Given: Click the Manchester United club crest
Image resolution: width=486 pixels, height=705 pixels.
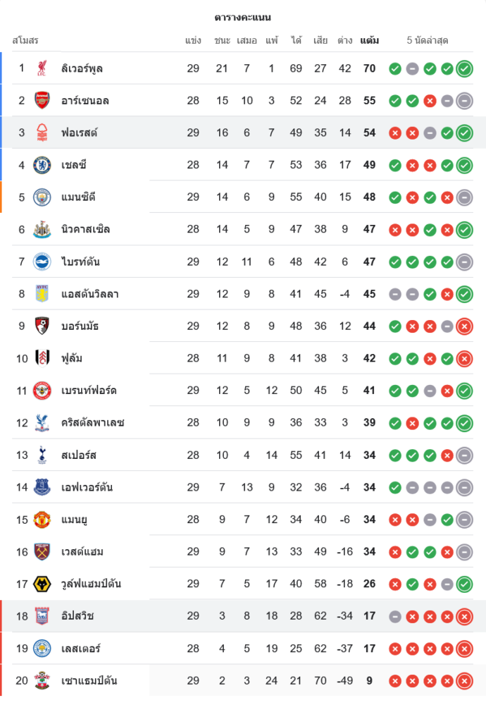Looking at the screenshot, I should click(x=42, y=520).
